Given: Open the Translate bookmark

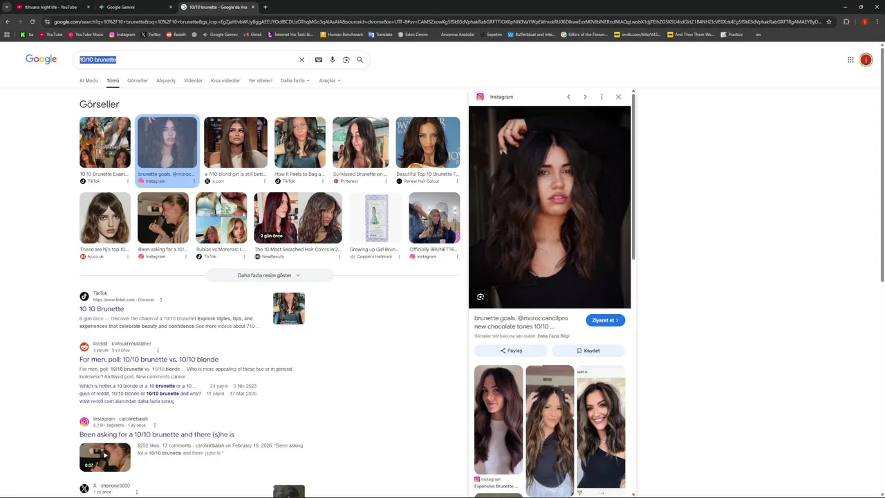Looking at the screenshot, I should point(380,34).
